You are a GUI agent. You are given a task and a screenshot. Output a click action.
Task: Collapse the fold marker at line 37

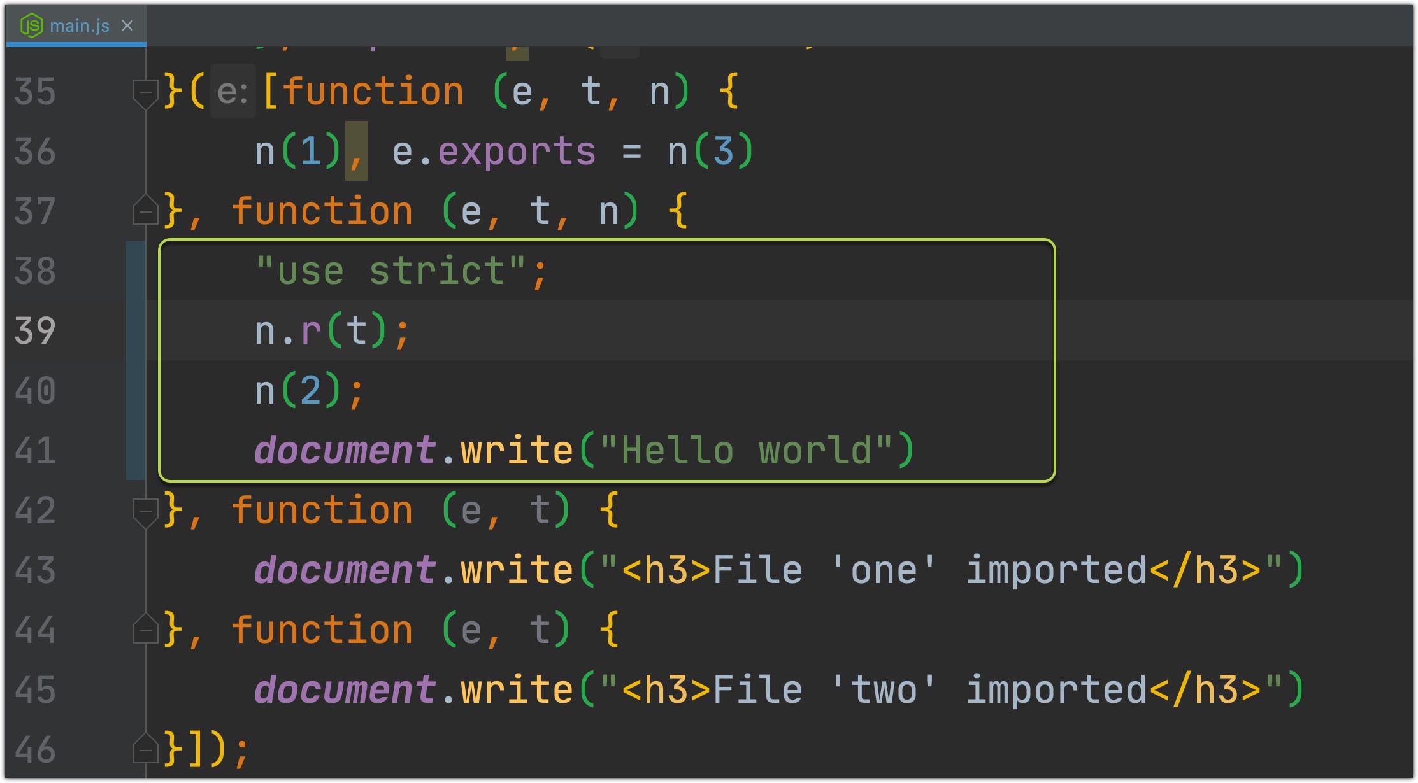(x=145, y=211)
